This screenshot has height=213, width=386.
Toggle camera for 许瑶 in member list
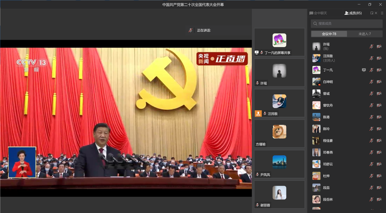tap(379, 46)
